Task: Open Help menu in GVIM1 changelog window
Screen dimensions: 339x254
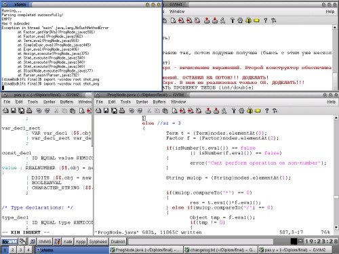Action: pos(330,12)
